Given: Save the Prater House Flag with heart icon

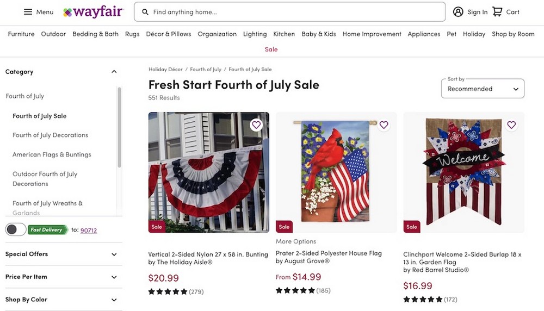Looking at the screenshot, I should pyautogui.click(x=384, y=125).
